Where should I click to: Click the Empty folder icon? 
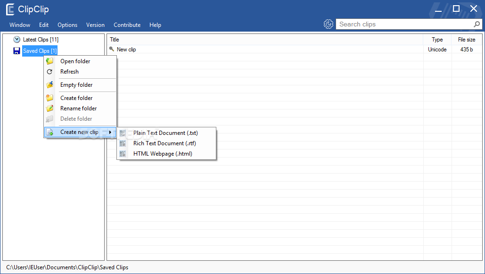49,84
